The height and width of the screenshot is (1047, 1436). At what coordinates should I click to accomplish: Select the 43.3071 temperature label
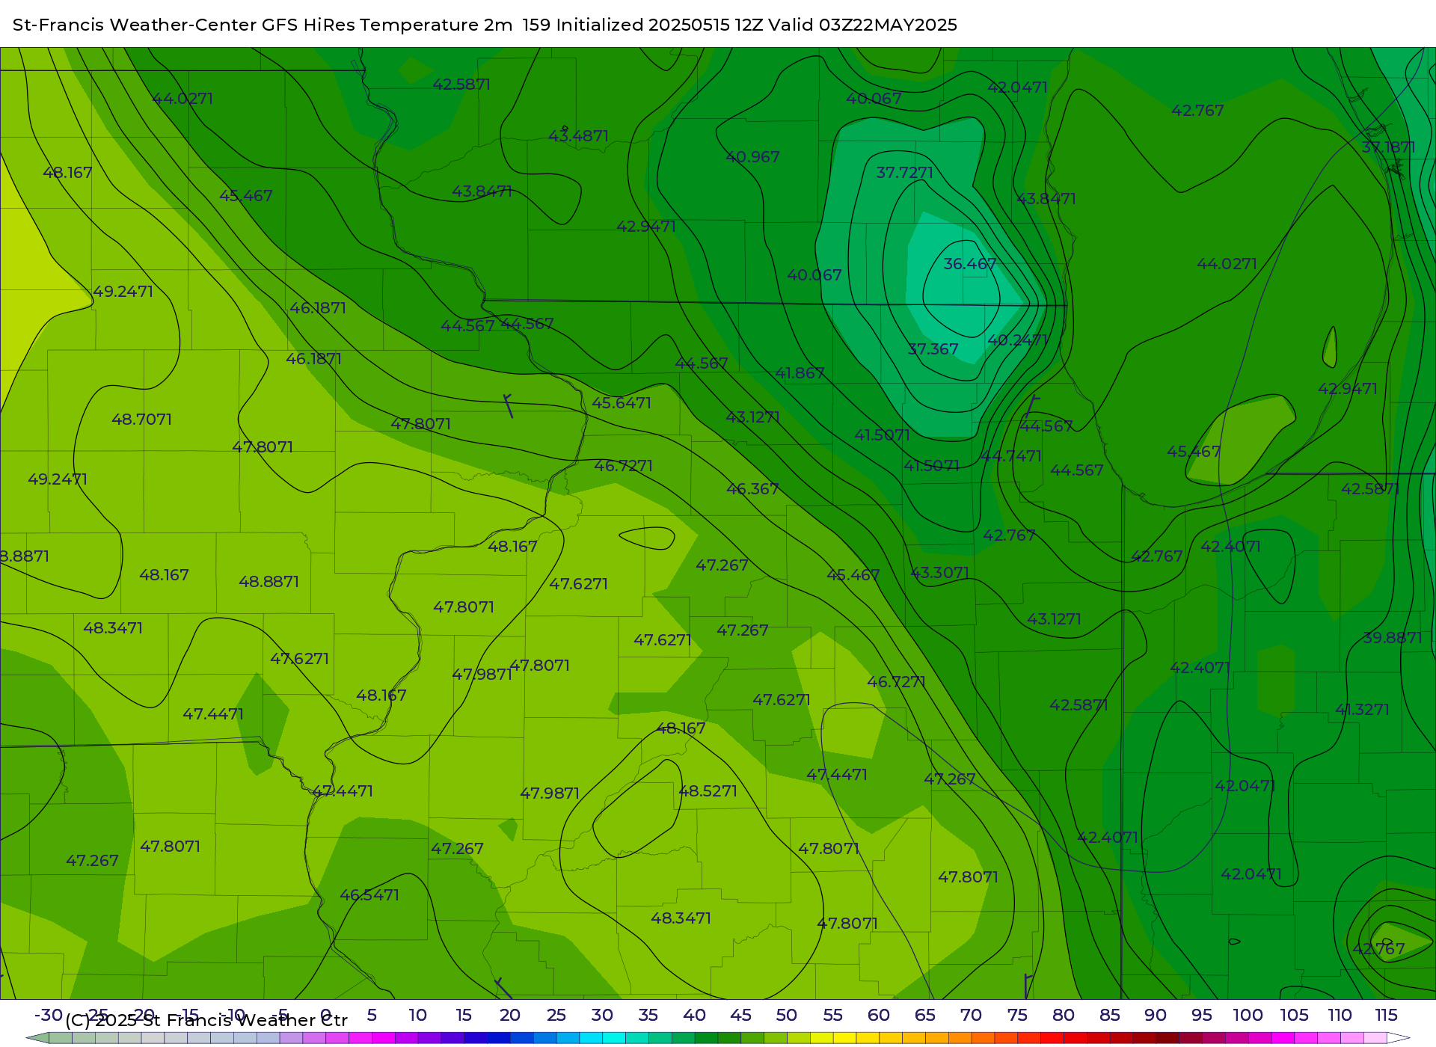click(939, 573)
